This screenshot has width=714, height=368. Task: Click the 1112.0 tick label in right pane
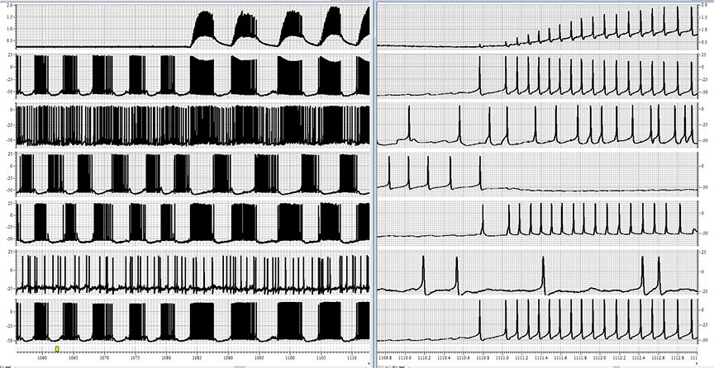(x=600, y=358)
